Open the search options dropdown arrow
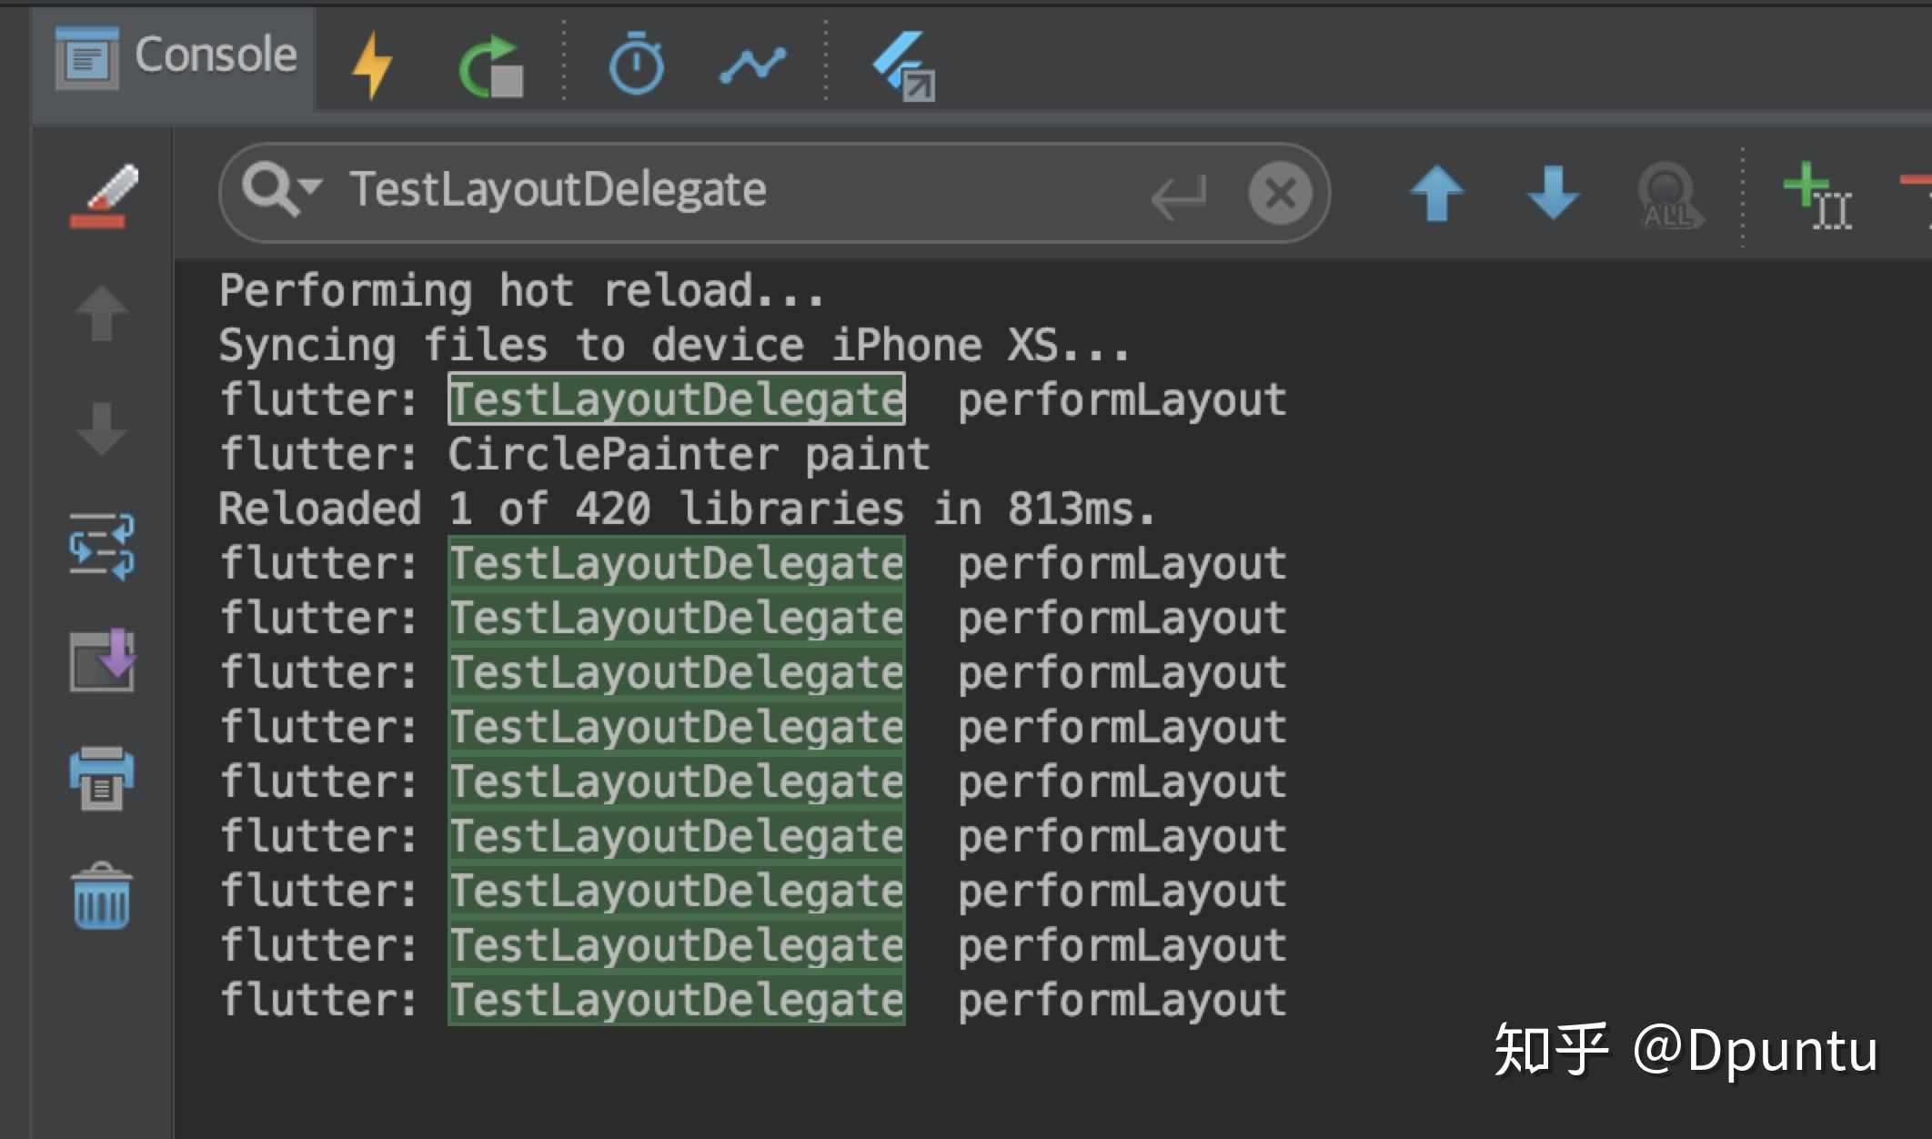The height and width of the screenshot is (1139, 1932). click(310, 186)
